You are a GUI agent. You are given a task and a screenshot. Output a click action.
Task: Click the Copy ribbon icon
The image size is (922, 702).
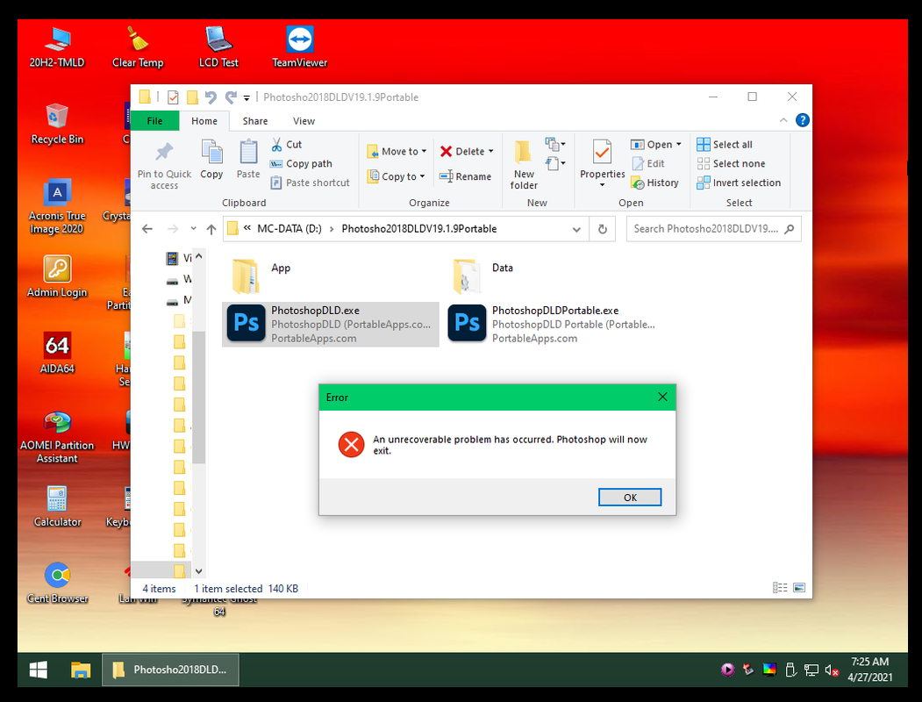pos(211,153)
